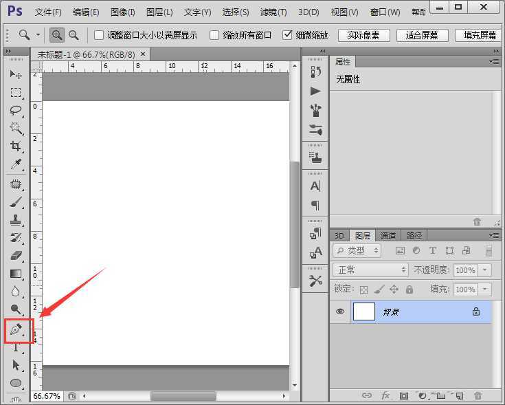Check the 缩放所有窗口 option
Image resolution: width=505 pixels, height=405 pixels.
click(214, 35)
